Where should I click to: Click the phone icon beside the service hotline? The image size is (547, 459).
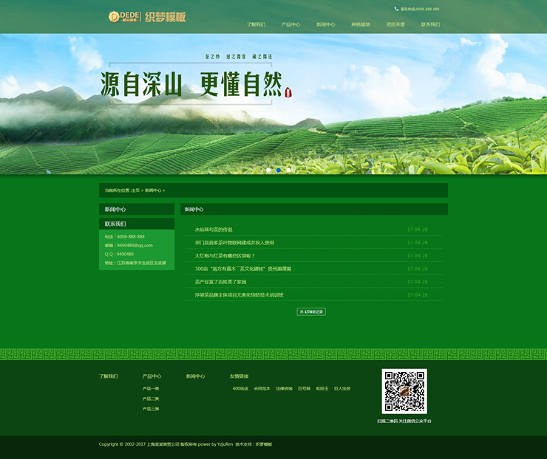(x=396, y=9)
